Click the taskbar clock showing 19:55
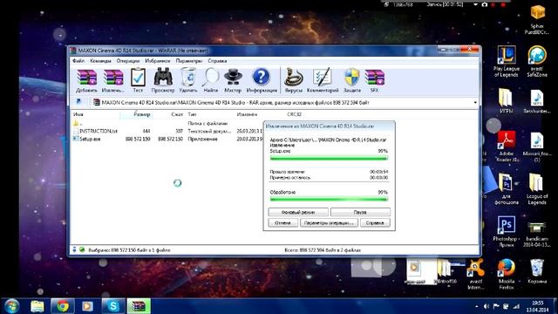 tap(538, 306)
